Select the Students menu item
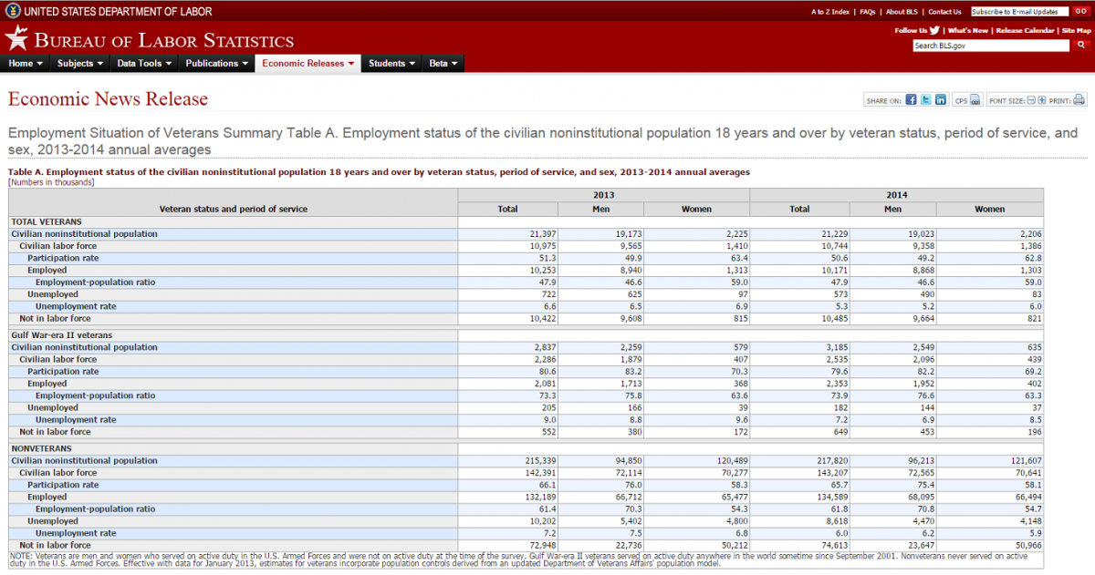This screenshot has height=575, width=1095. [391, 64]
